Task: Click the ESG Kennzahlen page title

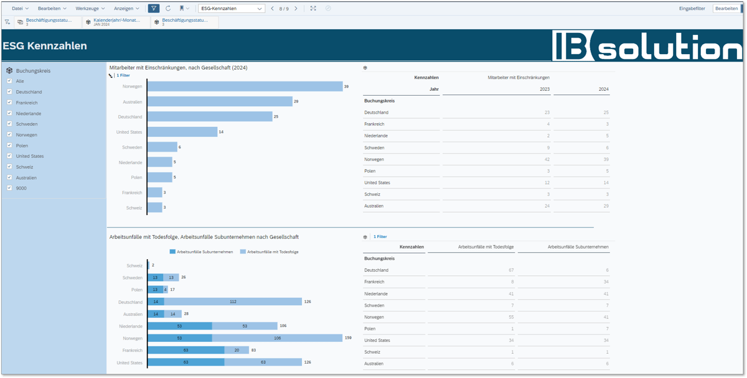Action: click(45, 46)
